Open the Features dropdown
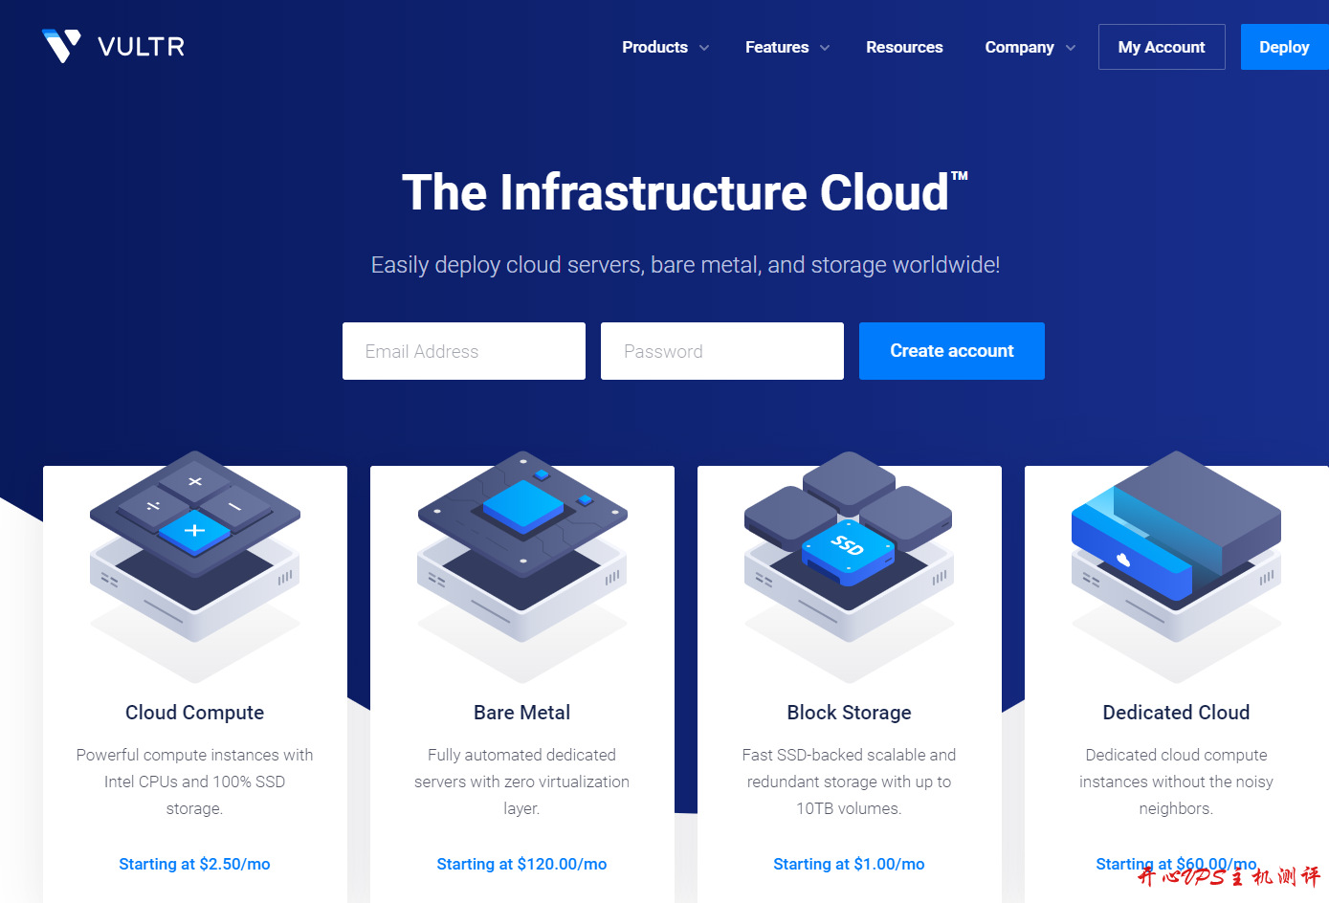 pos(786,47)
